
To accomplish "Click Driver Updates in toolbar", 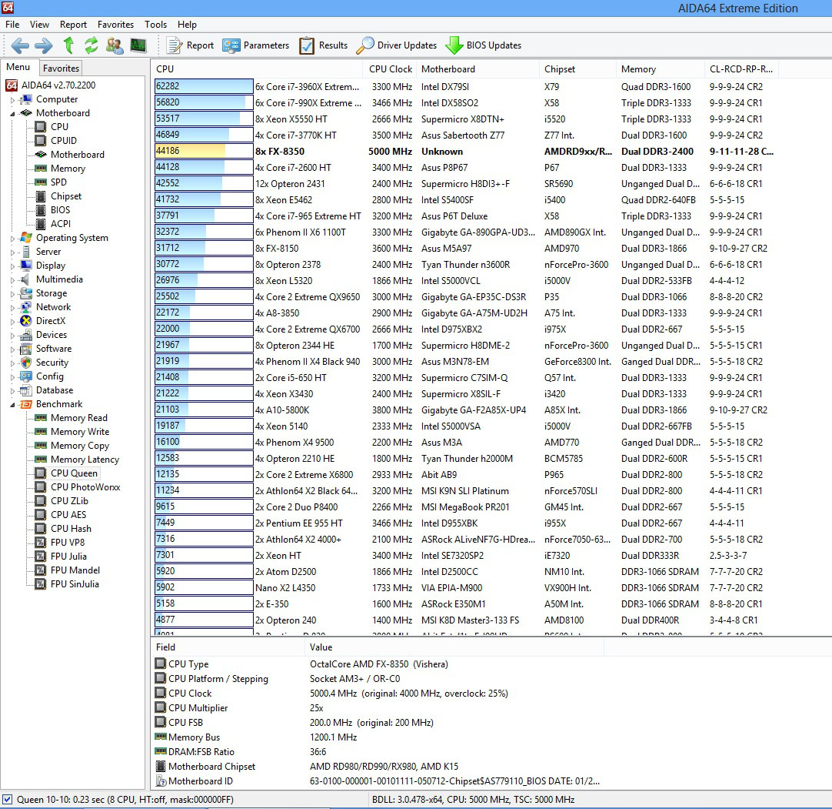I will (x=396, y=45).
